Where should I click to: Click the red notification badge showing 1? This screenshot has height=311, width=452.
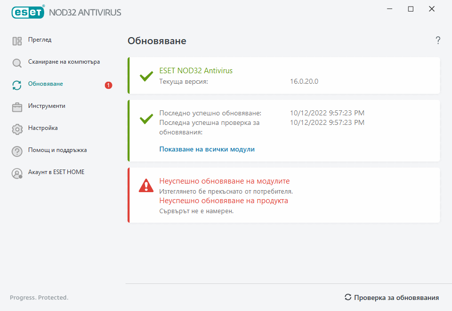click(107, 85)
